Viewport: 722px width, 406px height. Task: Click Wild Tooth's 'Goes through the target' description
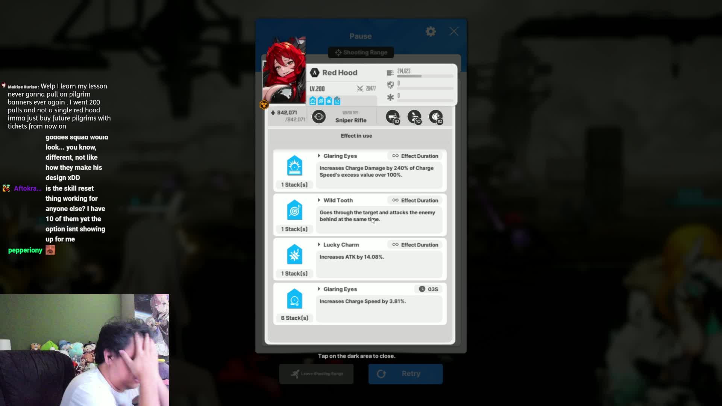click(x=377, y=216)
